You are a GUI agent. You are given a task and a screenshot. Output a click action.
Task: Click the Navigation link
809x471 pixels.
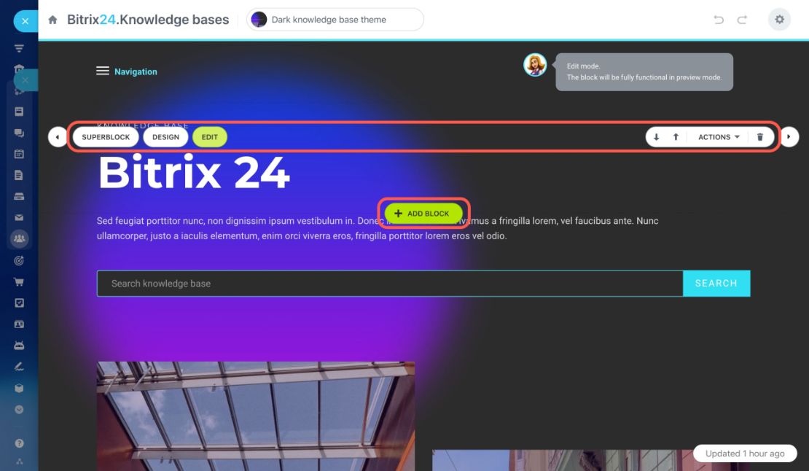pyautogui.click(x=136, y=71)
